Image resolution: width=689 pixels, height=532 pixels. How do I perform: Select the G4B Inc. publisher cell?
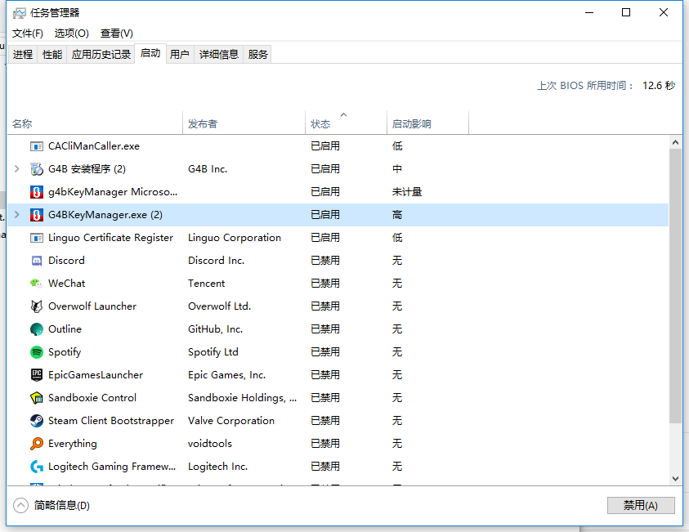tap(208, 169)
